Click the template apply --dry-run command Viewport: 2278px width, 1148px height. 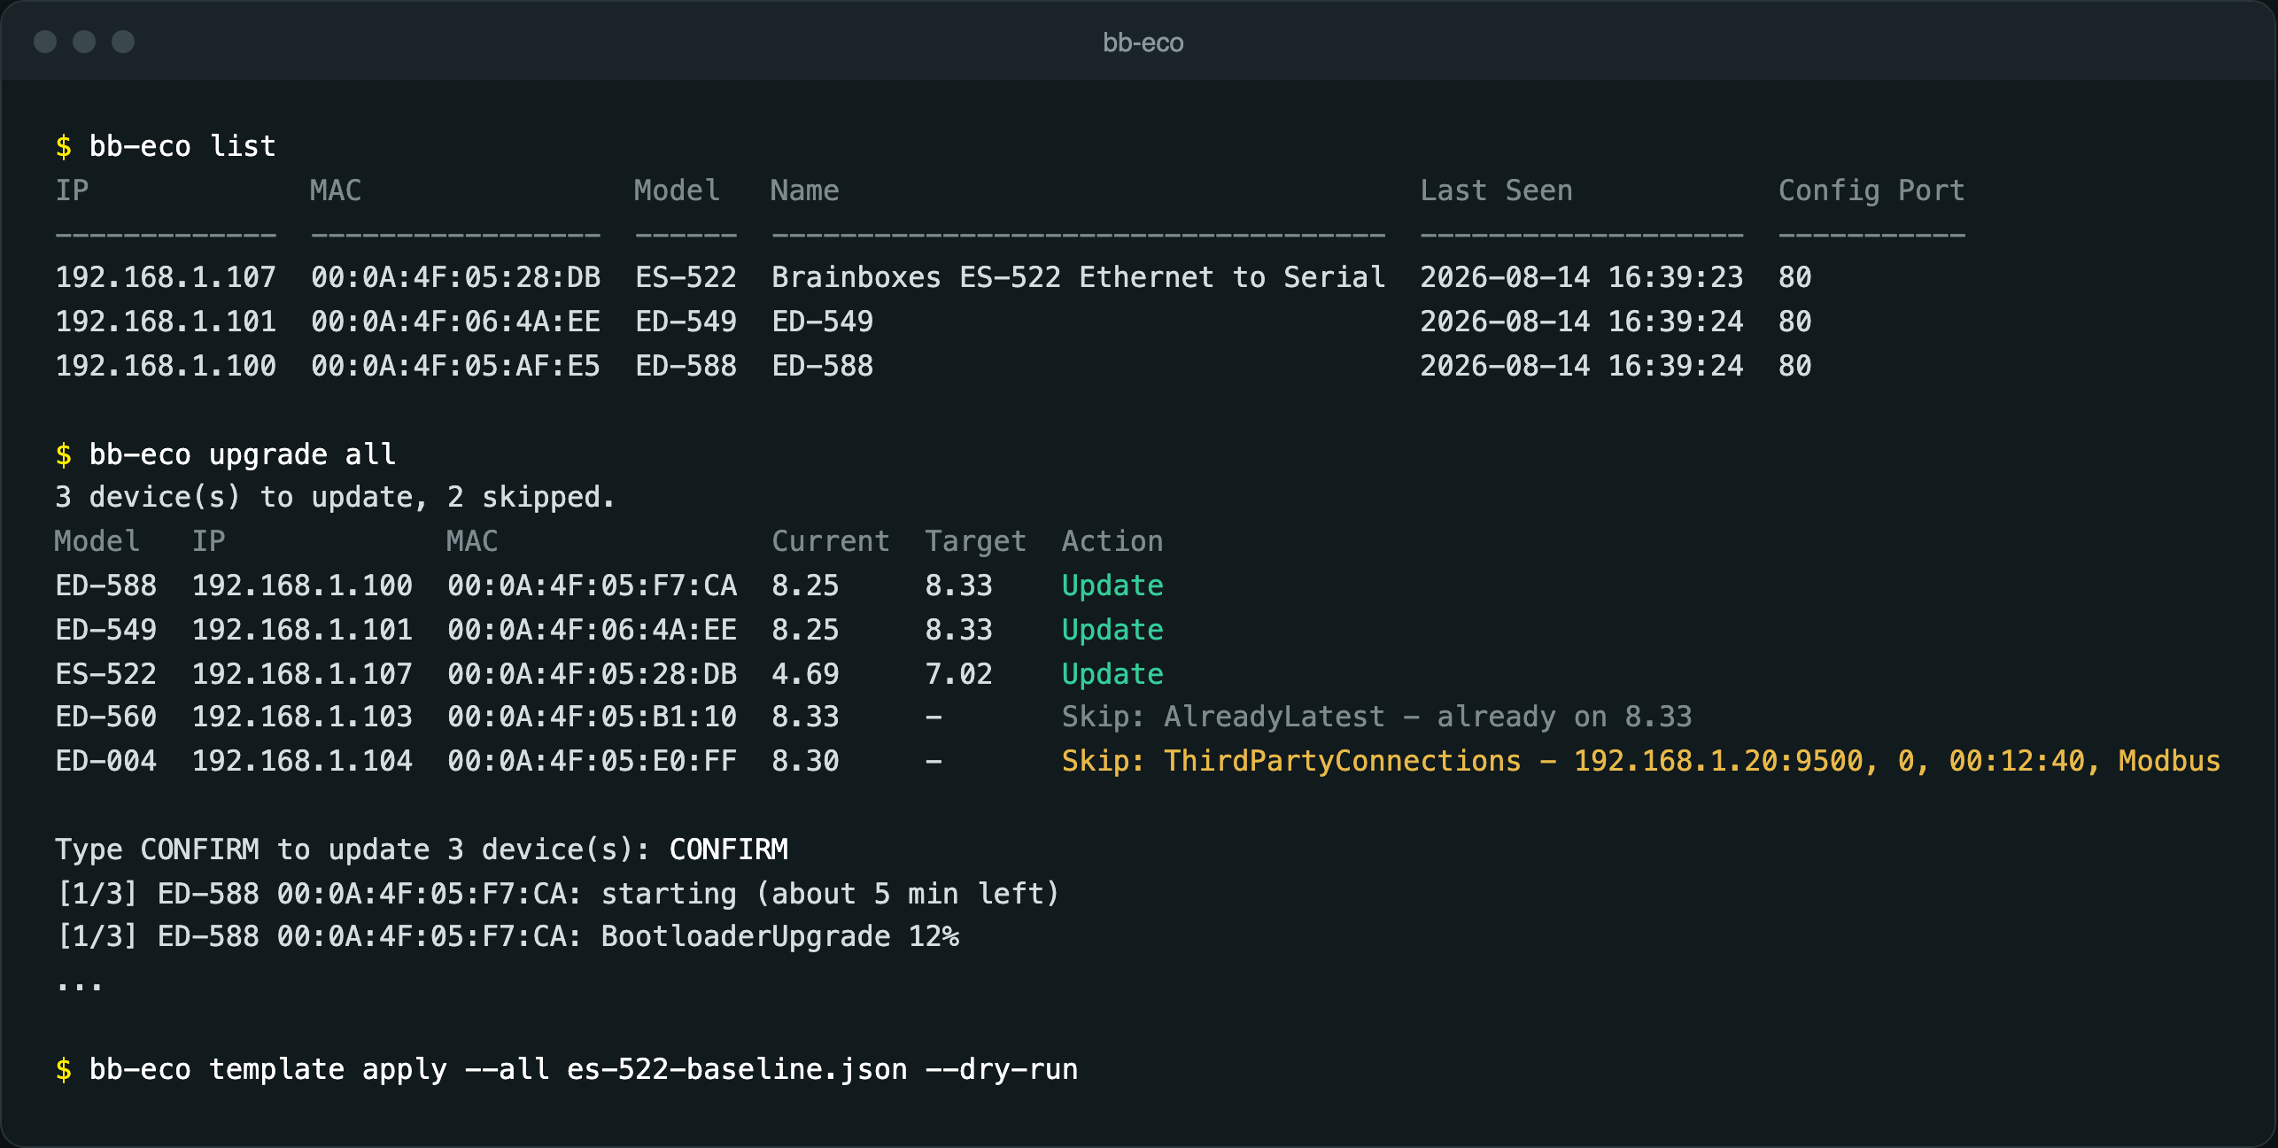(566, 1069)
